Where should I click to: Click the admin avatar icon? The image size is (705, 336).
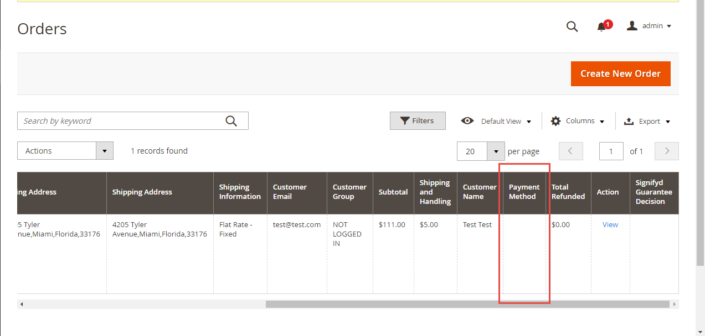(632, 25)
